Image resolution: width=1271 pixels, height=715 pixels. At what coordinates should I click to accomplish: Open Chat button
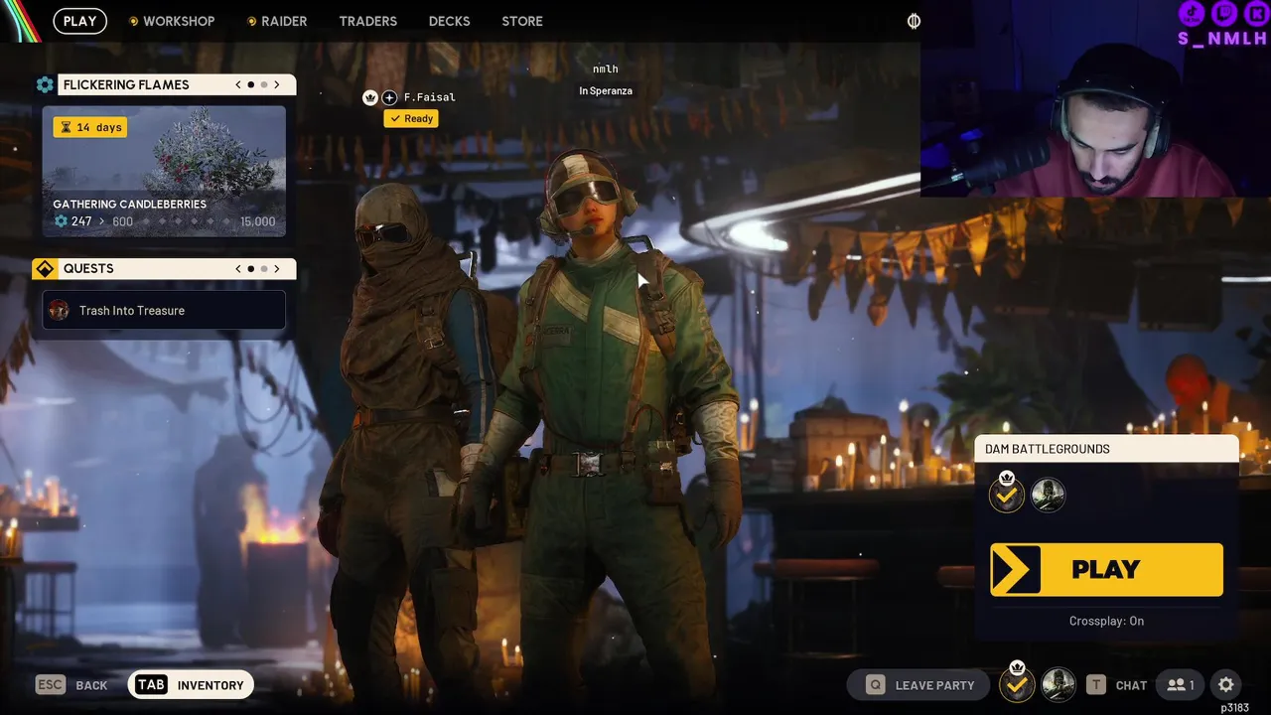point(1117,684)
